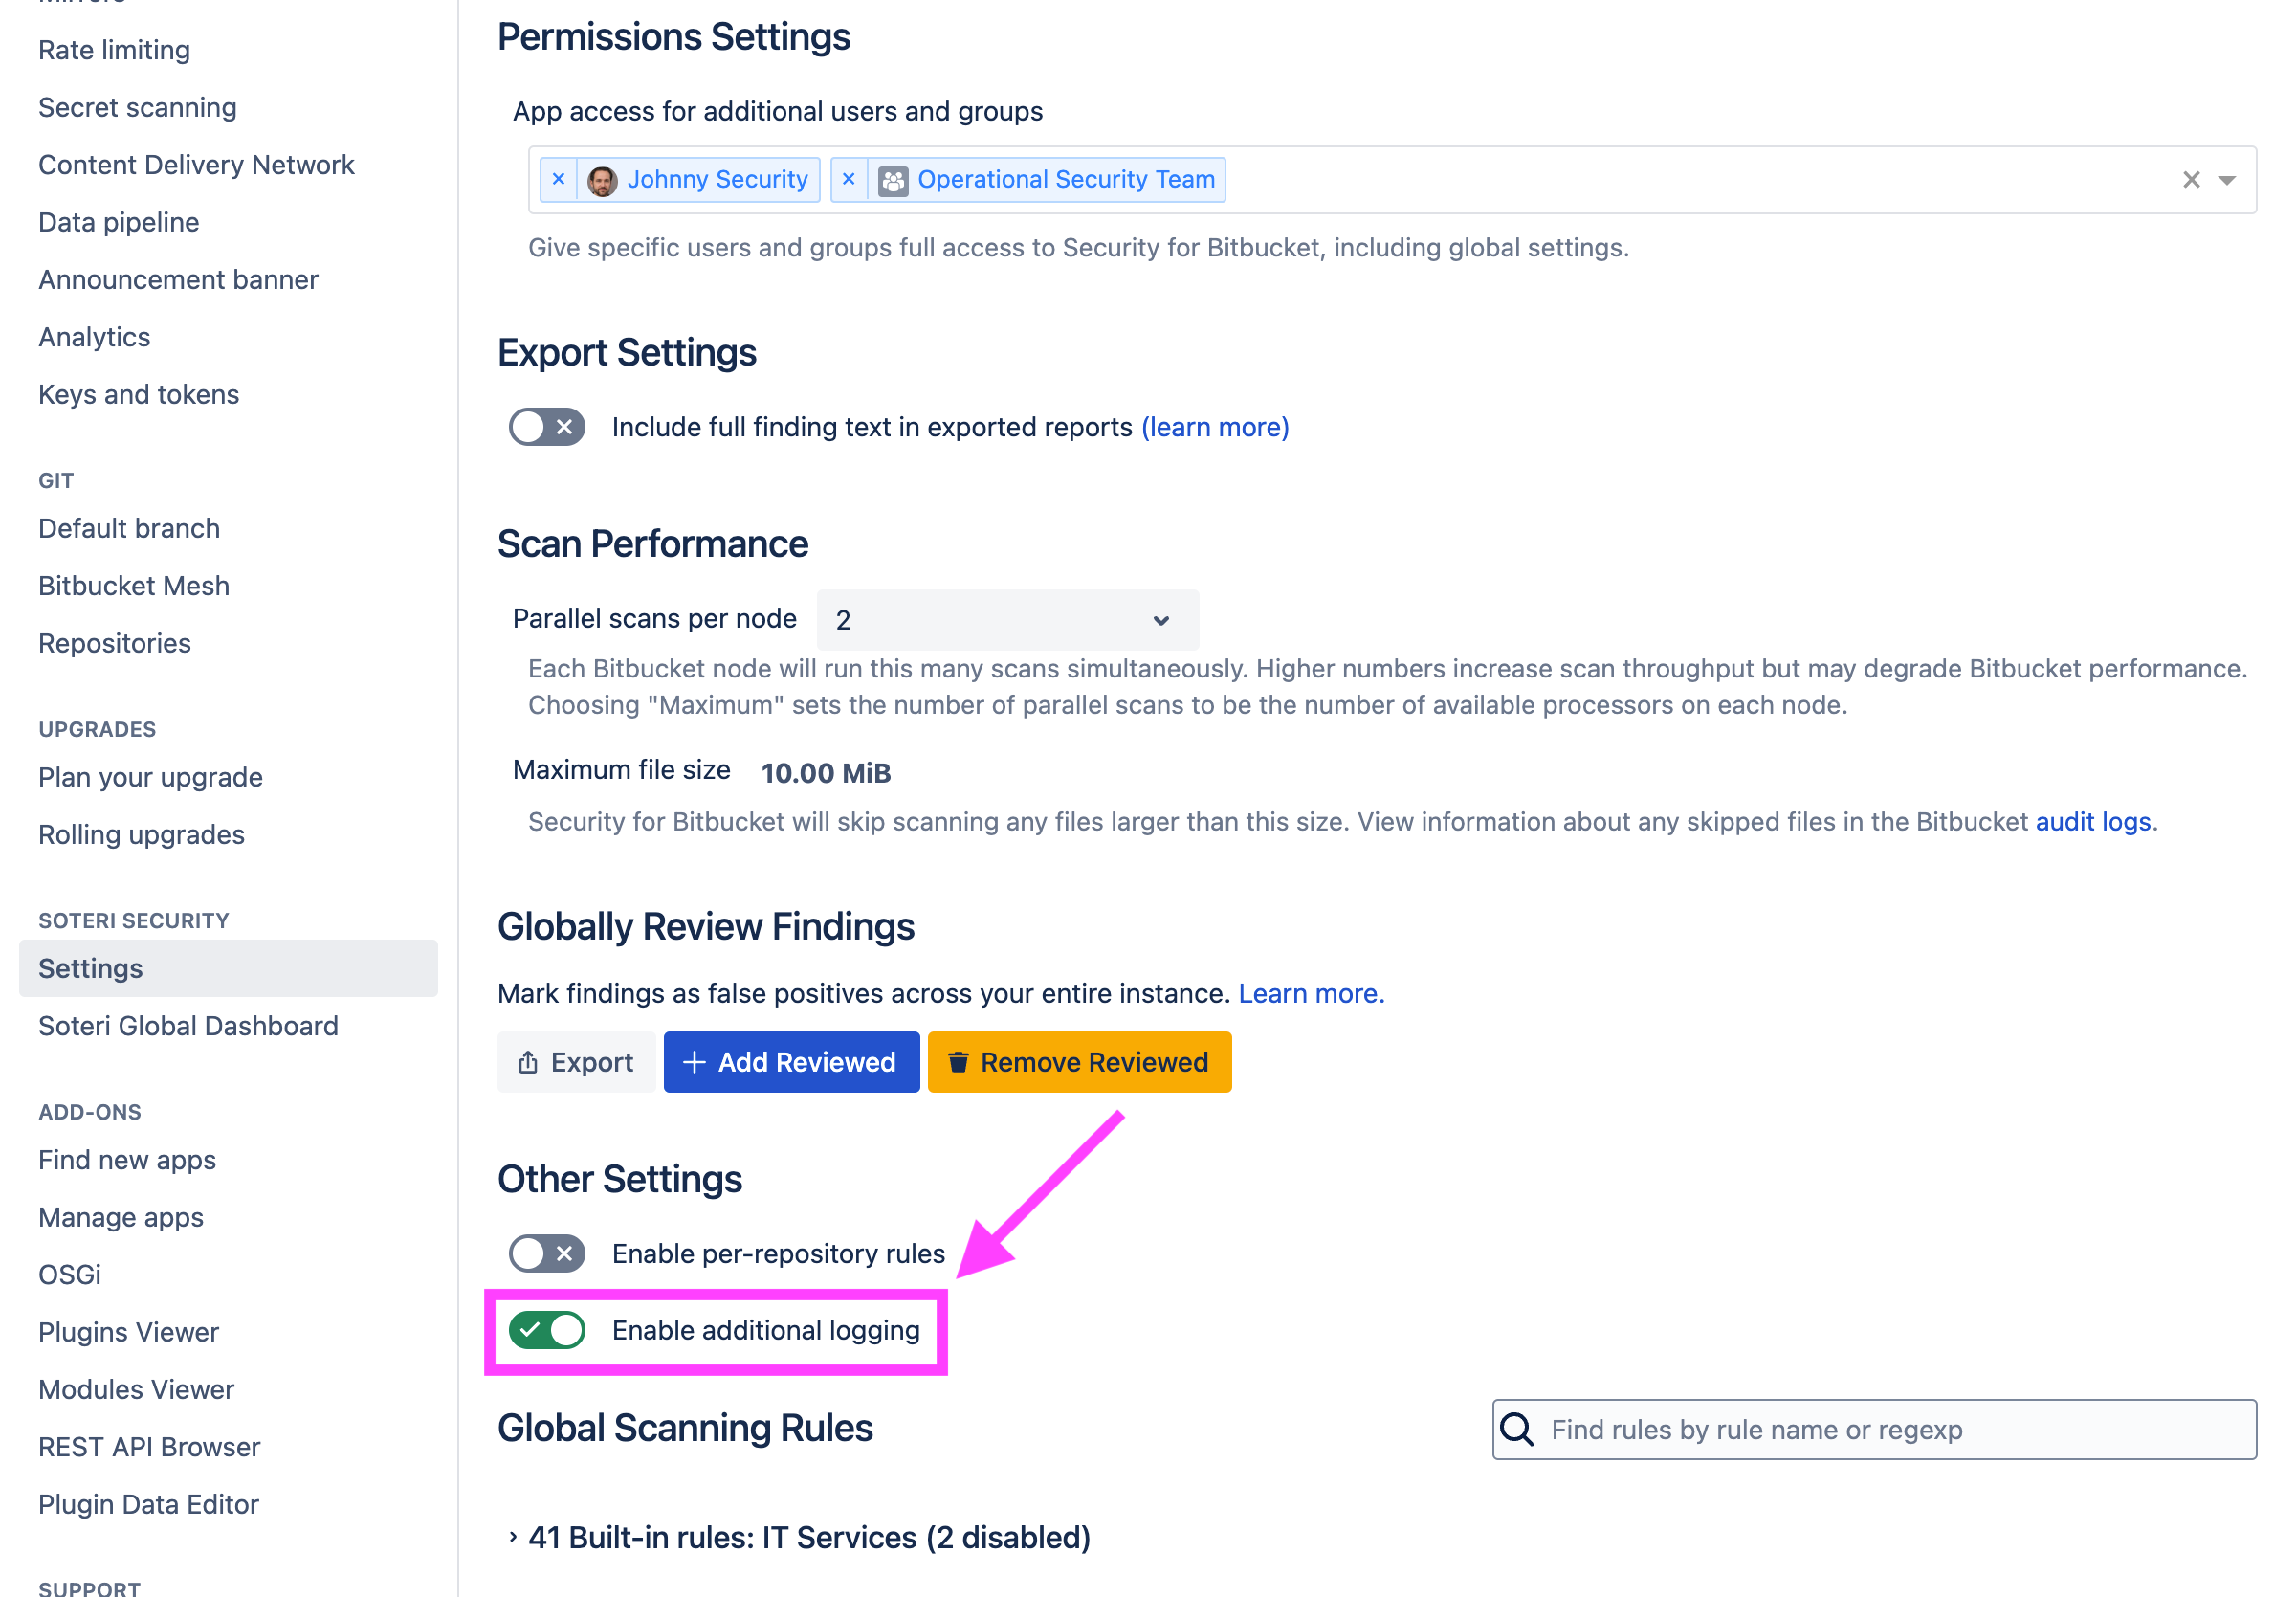Click the magnifier icon in rules search box
The height and width of the screenshot is (1597, 2296).
pyautogui.click(x=1517, y=1429)
